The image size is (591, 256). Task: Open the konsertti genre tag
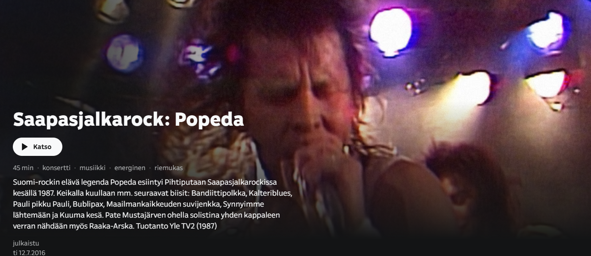coord(56,168)
